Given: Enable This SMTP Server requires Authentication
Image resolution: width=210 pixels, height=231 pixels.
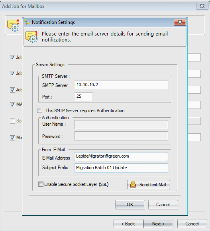Looking at the screenshot, I should click(39, 111).
